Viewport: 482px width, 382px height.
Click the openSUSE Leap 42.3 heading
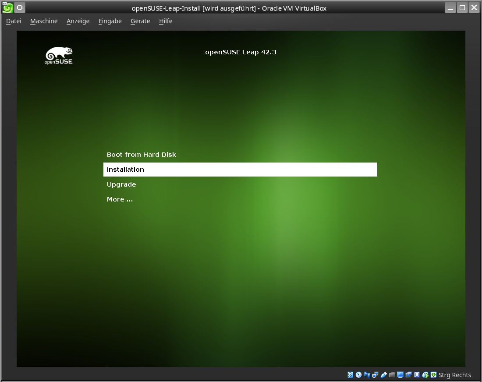click(241, 52)
